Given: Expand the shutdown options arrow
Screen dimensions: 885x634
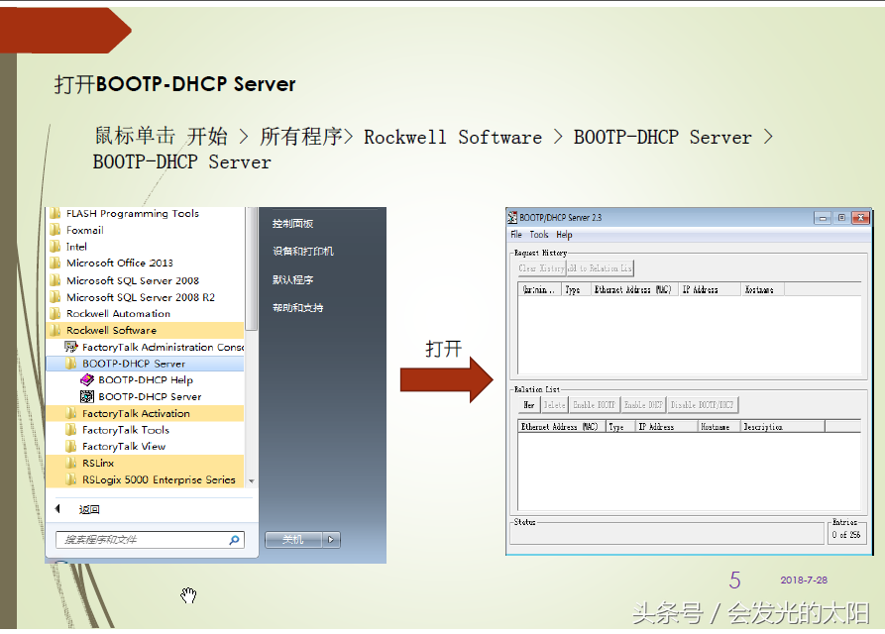Looking at the screenshot, I should point(331,540).
